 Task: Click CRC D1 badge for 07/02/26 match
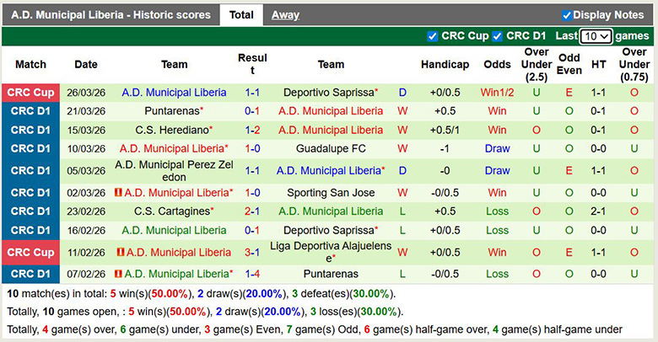[x=31, y=274]
